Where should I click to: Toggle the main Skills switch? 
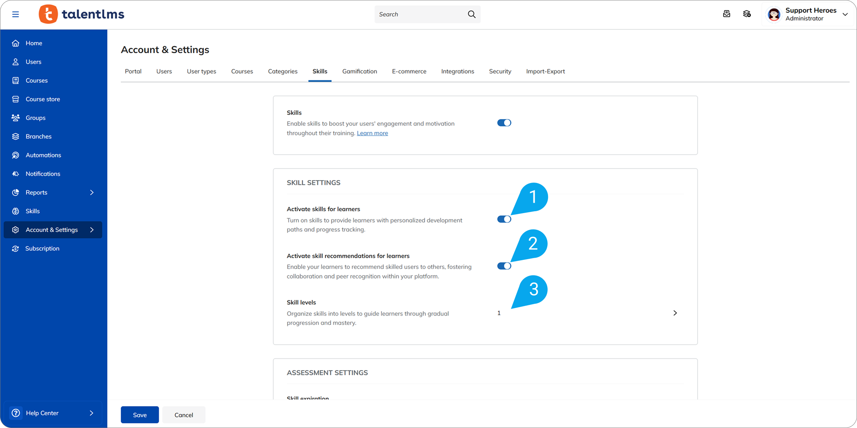click(504, 123)
